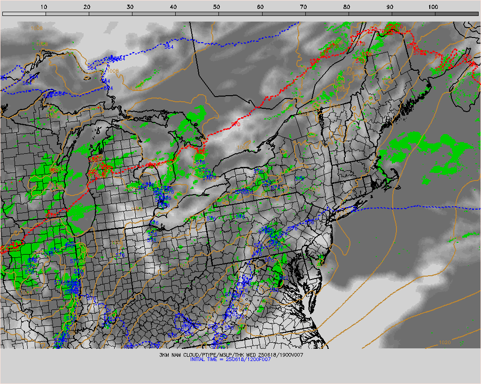Pick the lightest gray swatch left of 10

pyautogui.click(x=24, y=14)
